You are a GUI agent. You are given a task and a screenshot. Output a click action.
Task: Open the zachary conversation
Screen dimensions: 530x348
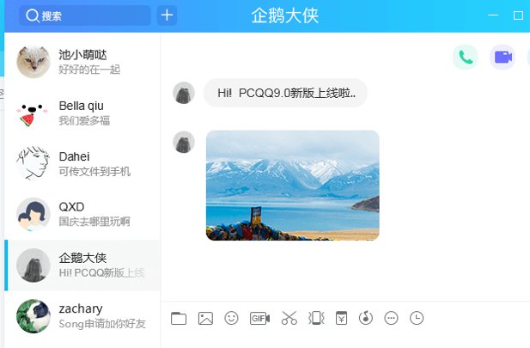pyautogui.click(x=82, y=316)
